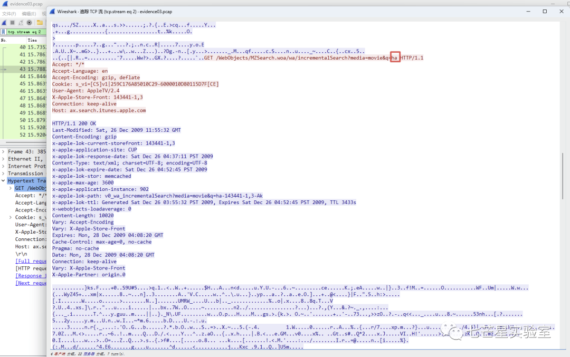Click the display filter bookmark icon
Image resolution: width=570 pixels, height=357 pixels.
[3, 32]
